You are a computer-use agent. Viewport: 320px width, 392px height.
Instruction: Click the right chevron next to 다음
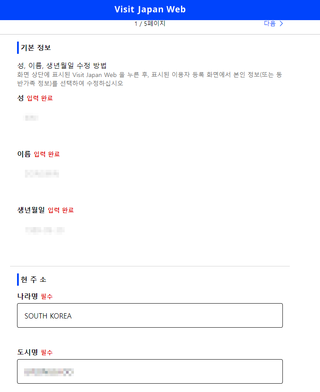pos(282,24)
